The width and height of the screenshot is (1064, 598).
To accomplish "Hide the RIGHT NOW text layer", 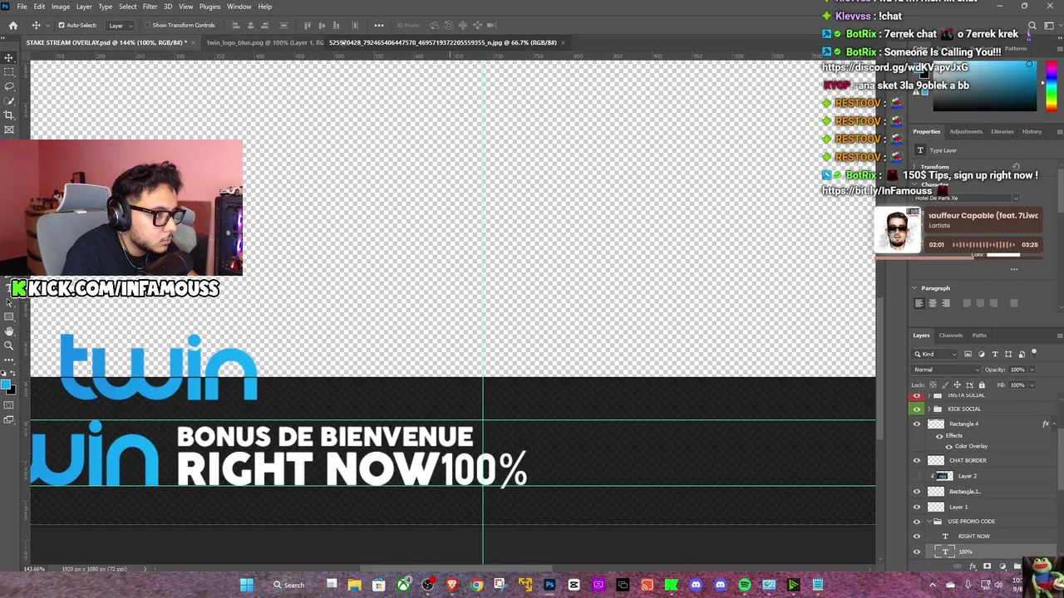I will 917,536.
